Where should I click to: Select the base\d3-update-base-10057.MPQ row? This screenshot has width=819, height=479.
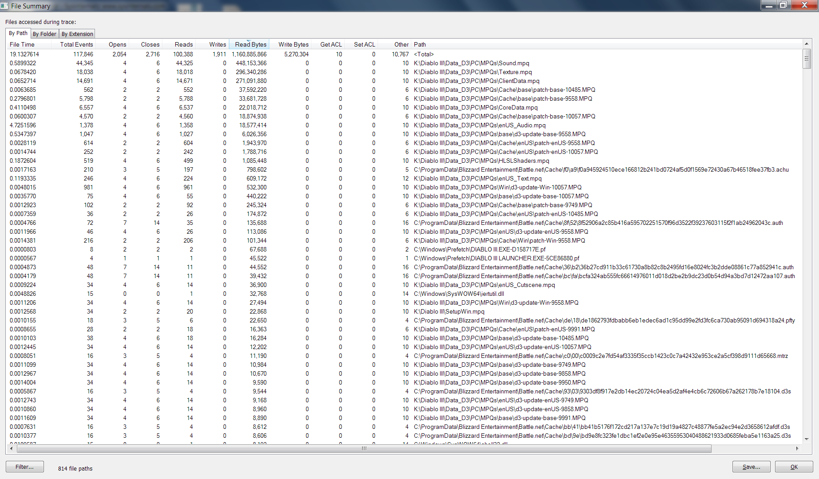405,196
